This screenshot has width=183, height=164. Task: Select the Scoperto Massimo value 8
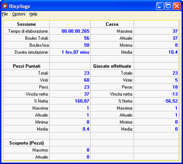click(x=88, y=150)
